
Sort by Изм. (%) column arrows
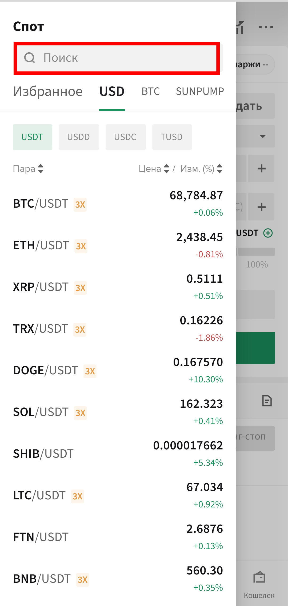tap(219, 169)
